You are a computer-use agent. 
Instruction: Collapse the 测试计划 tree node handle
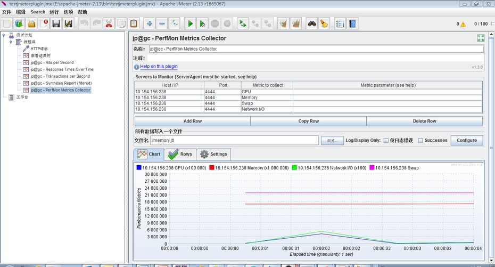tap(4, 35)
